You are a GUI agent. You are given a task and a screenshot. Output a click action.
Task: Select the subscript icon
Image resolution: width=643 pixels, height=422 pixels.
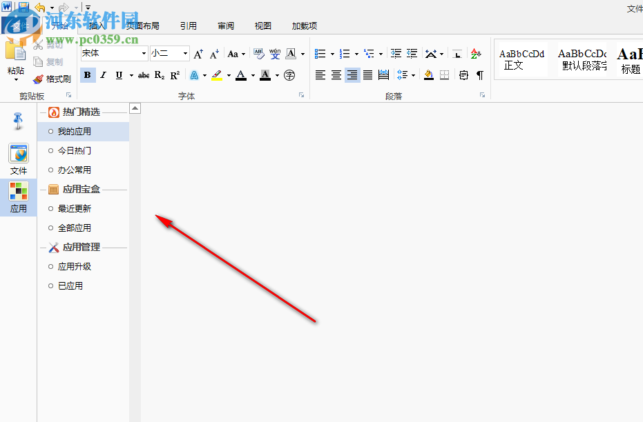point(158,74)
